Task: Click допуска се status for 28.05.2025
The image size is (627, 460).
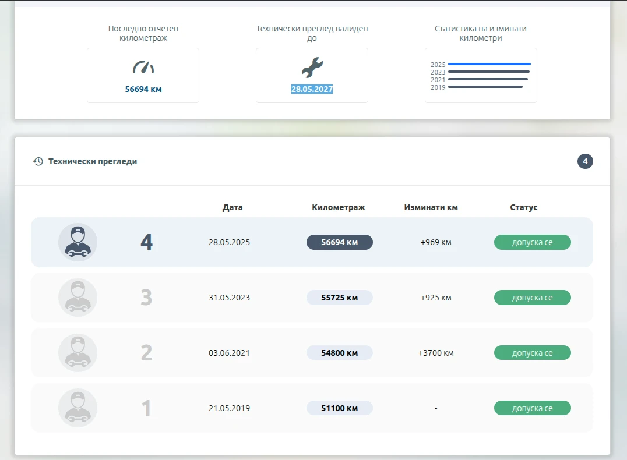Action: [x=532, y=242]
